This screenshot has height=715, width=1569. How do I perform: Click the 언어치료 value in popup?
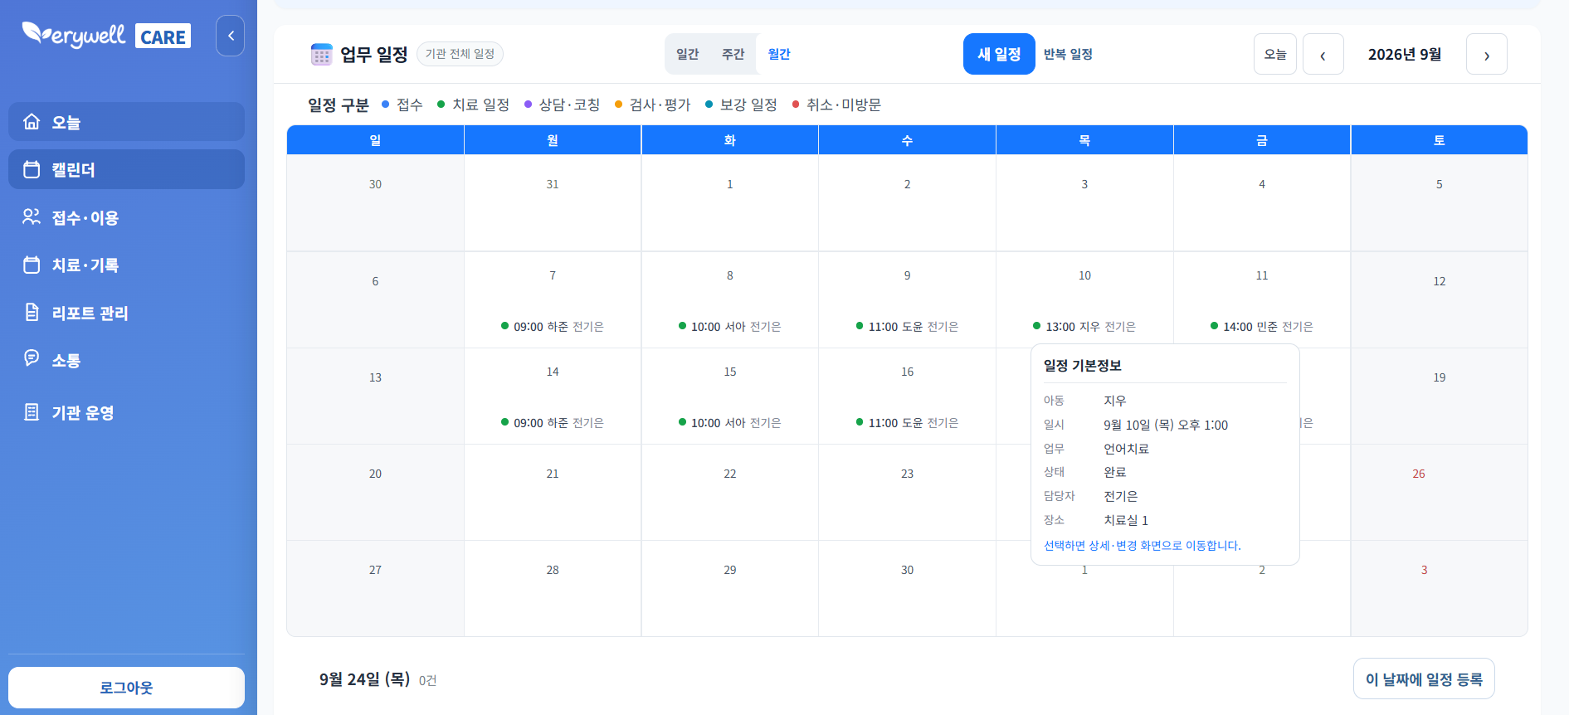[1126, 449]
